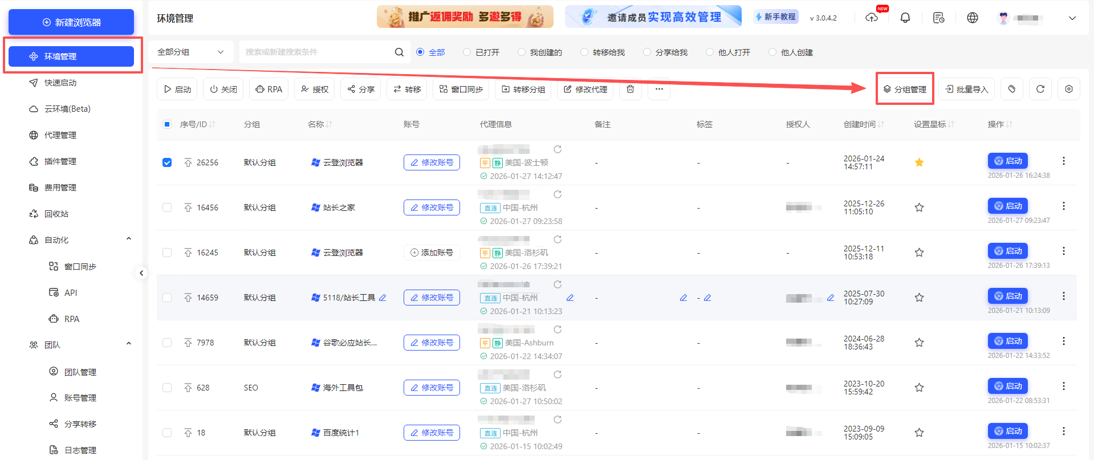
Task: Open three-dot menu for row 14659
Action: click(x=1064, y=296)
